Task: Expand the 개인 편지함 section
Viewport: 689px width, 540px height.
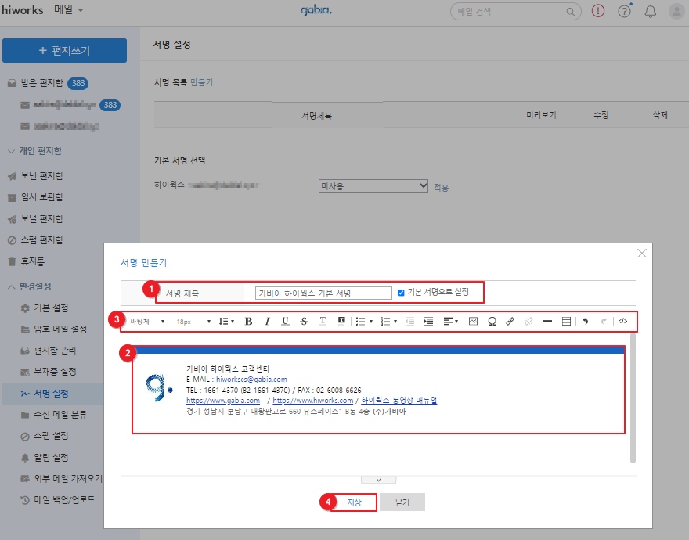Action: pyautogui.click(x=35, y=151)
